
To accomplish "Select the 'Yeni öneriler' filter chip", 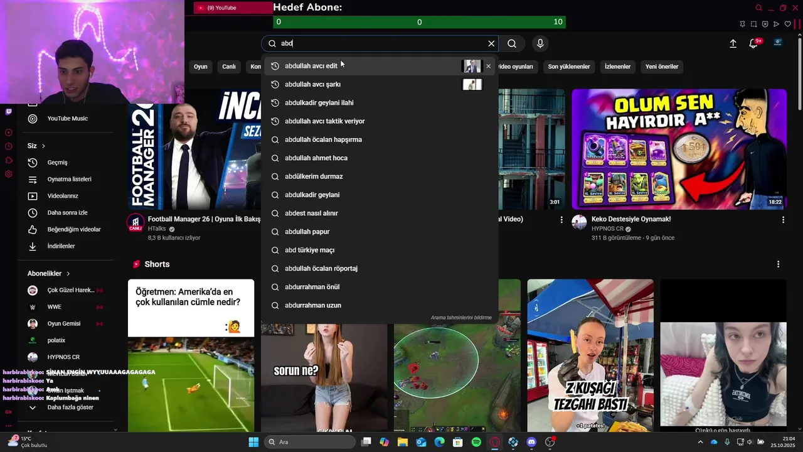I will (662, 67).
